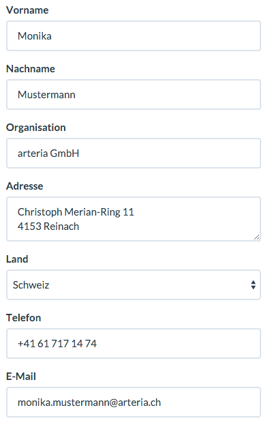Focus the Organisation field with arteria GmbH
The height and width of the screenshot is (425, 270).
(x=134, y=153)
